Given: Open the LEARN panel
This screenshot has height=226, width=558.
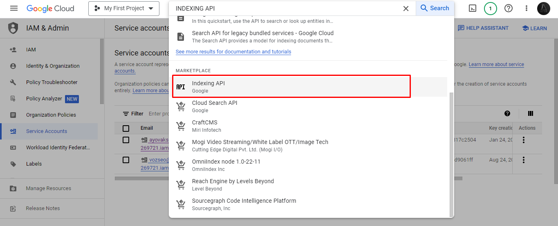Looking at the screenshot, I should (534, 28).
